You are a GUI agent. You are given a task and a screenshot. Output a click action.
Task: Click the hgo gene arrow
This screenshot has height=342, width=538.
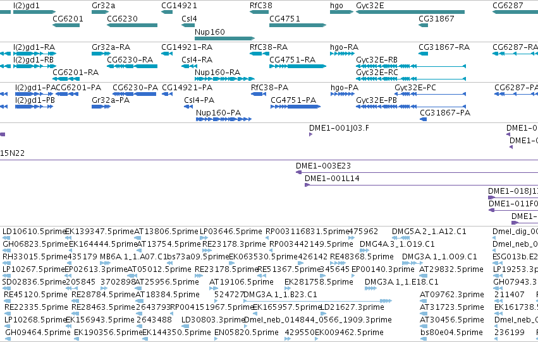pyautogui.click(x=341, y=12)
